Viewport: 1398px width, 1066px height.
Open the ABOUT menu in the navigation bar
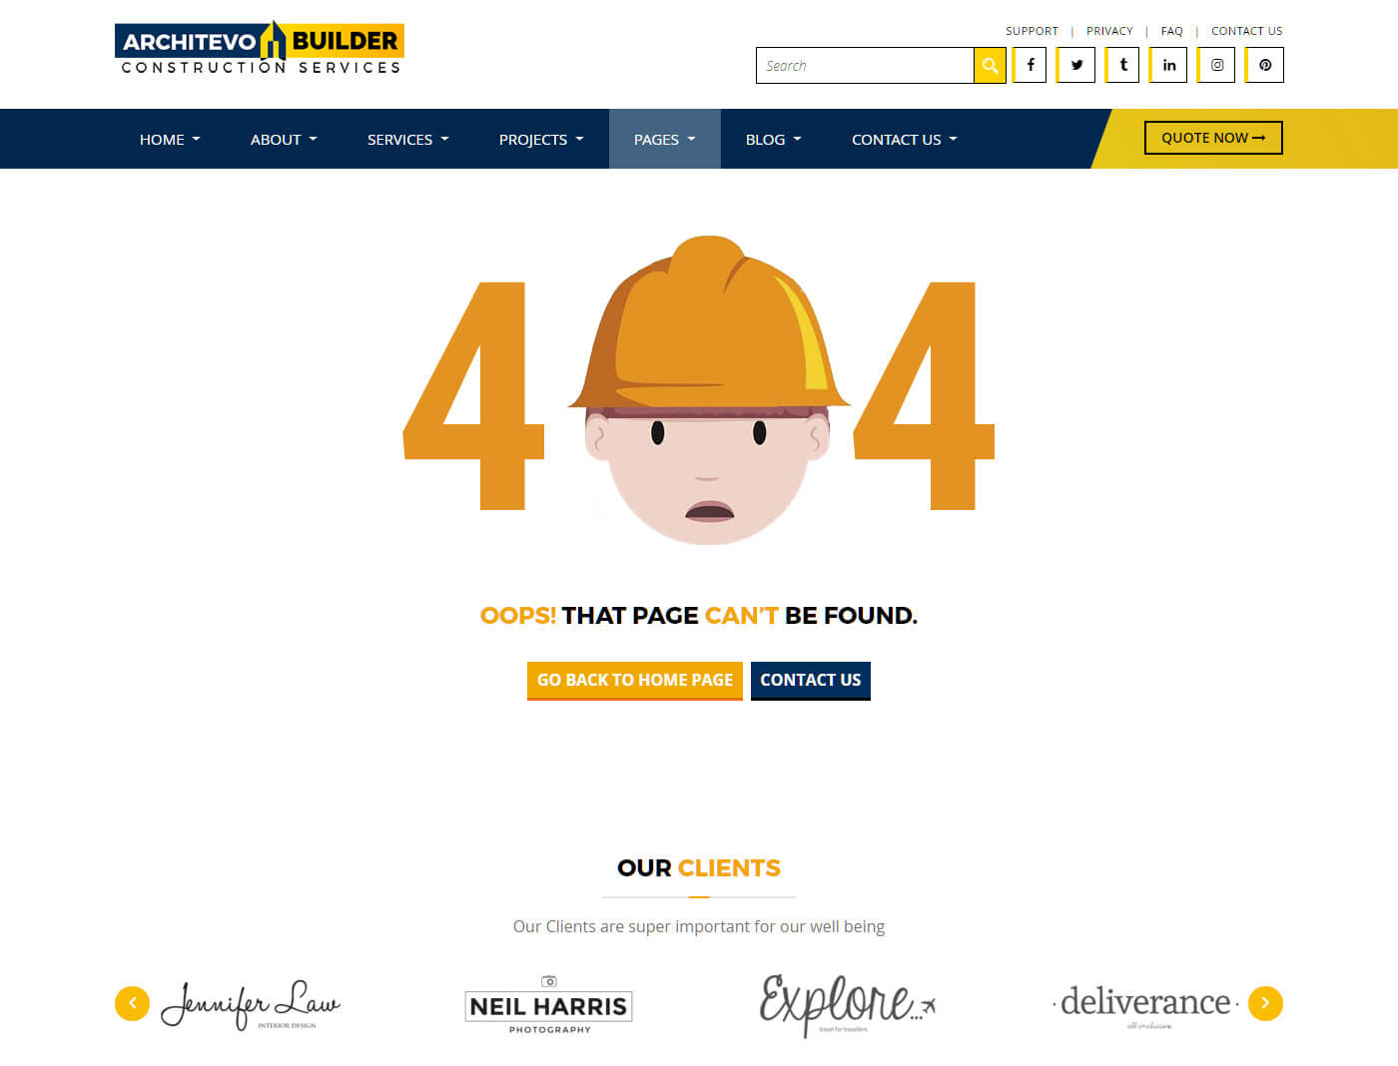(x=283, y=139)
